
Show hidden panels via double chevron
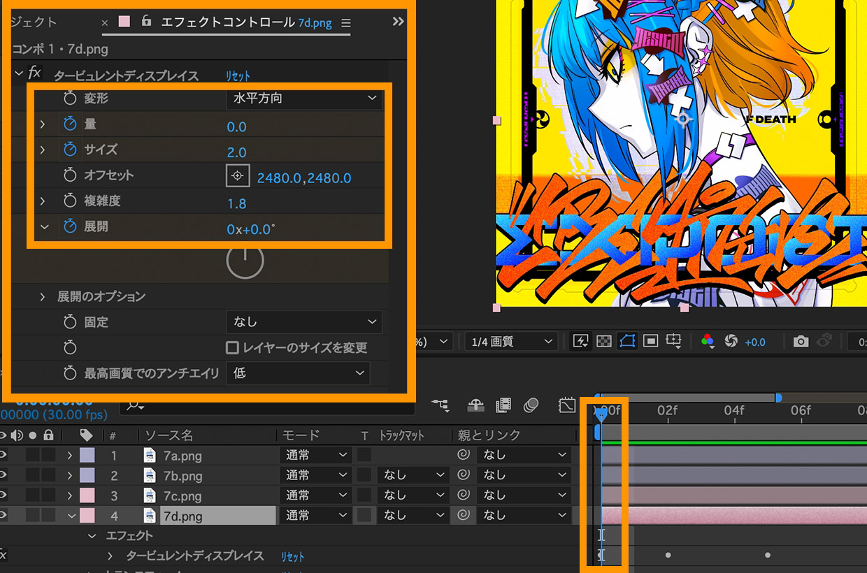point(398,22)
